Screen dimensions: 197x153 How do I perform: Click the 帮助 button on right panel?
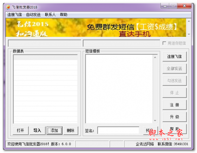174,129
